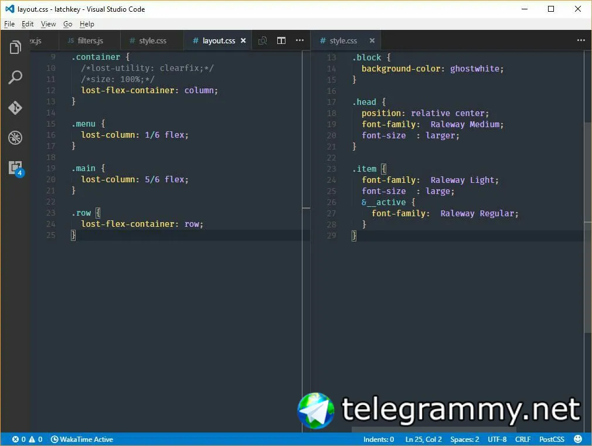This screenshot has width=592, height=446.
Task: Change language mode via PostCSS
Action: 552,439
